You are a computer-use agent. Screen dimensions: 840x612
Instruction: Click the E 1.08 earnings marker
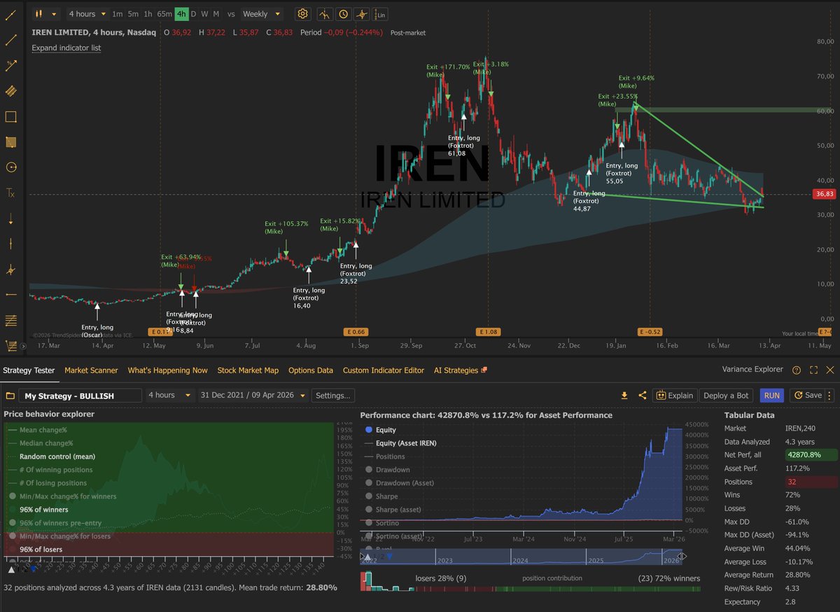tap(486, 332)
